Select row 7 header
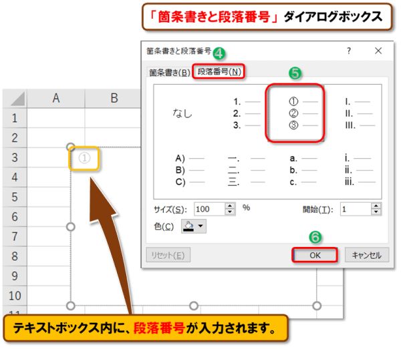401x349 pixels. tap(15, 236)
